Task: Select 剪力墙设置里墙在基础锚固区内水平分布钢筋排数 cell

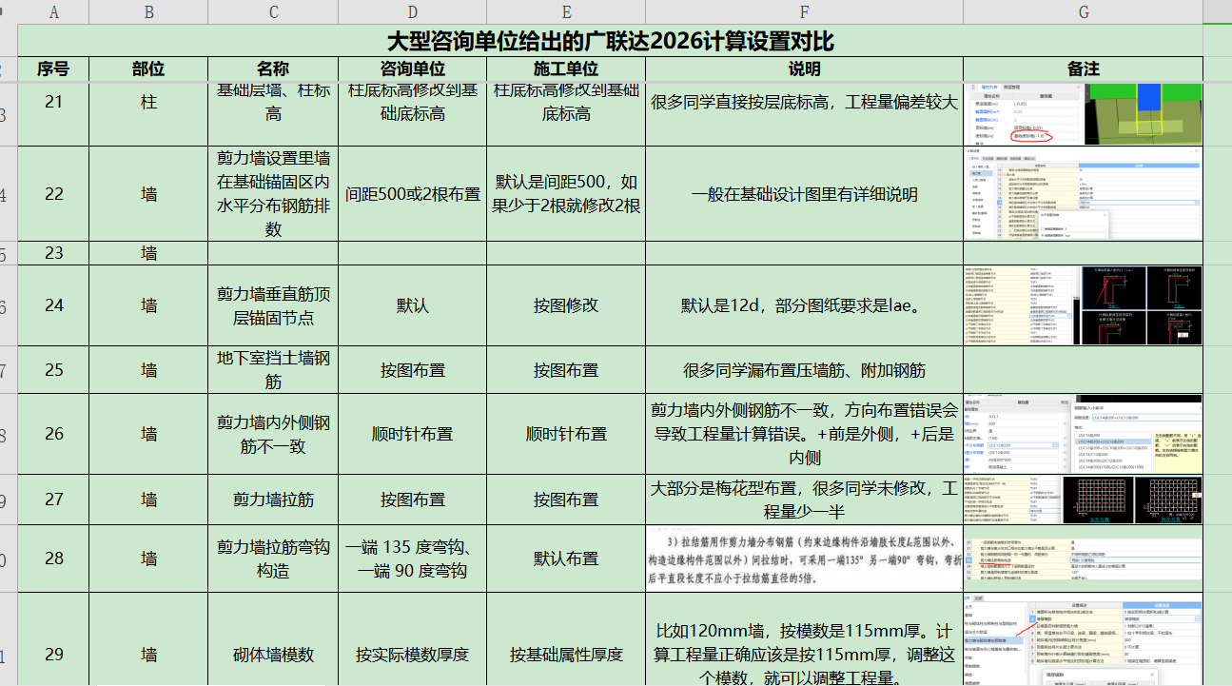Action: (274, 194)
